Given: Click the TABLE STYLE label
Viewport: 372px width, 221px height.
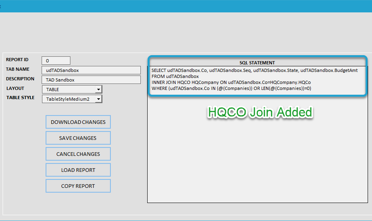Looking at the screenshot, I should [x=20, y=98].
